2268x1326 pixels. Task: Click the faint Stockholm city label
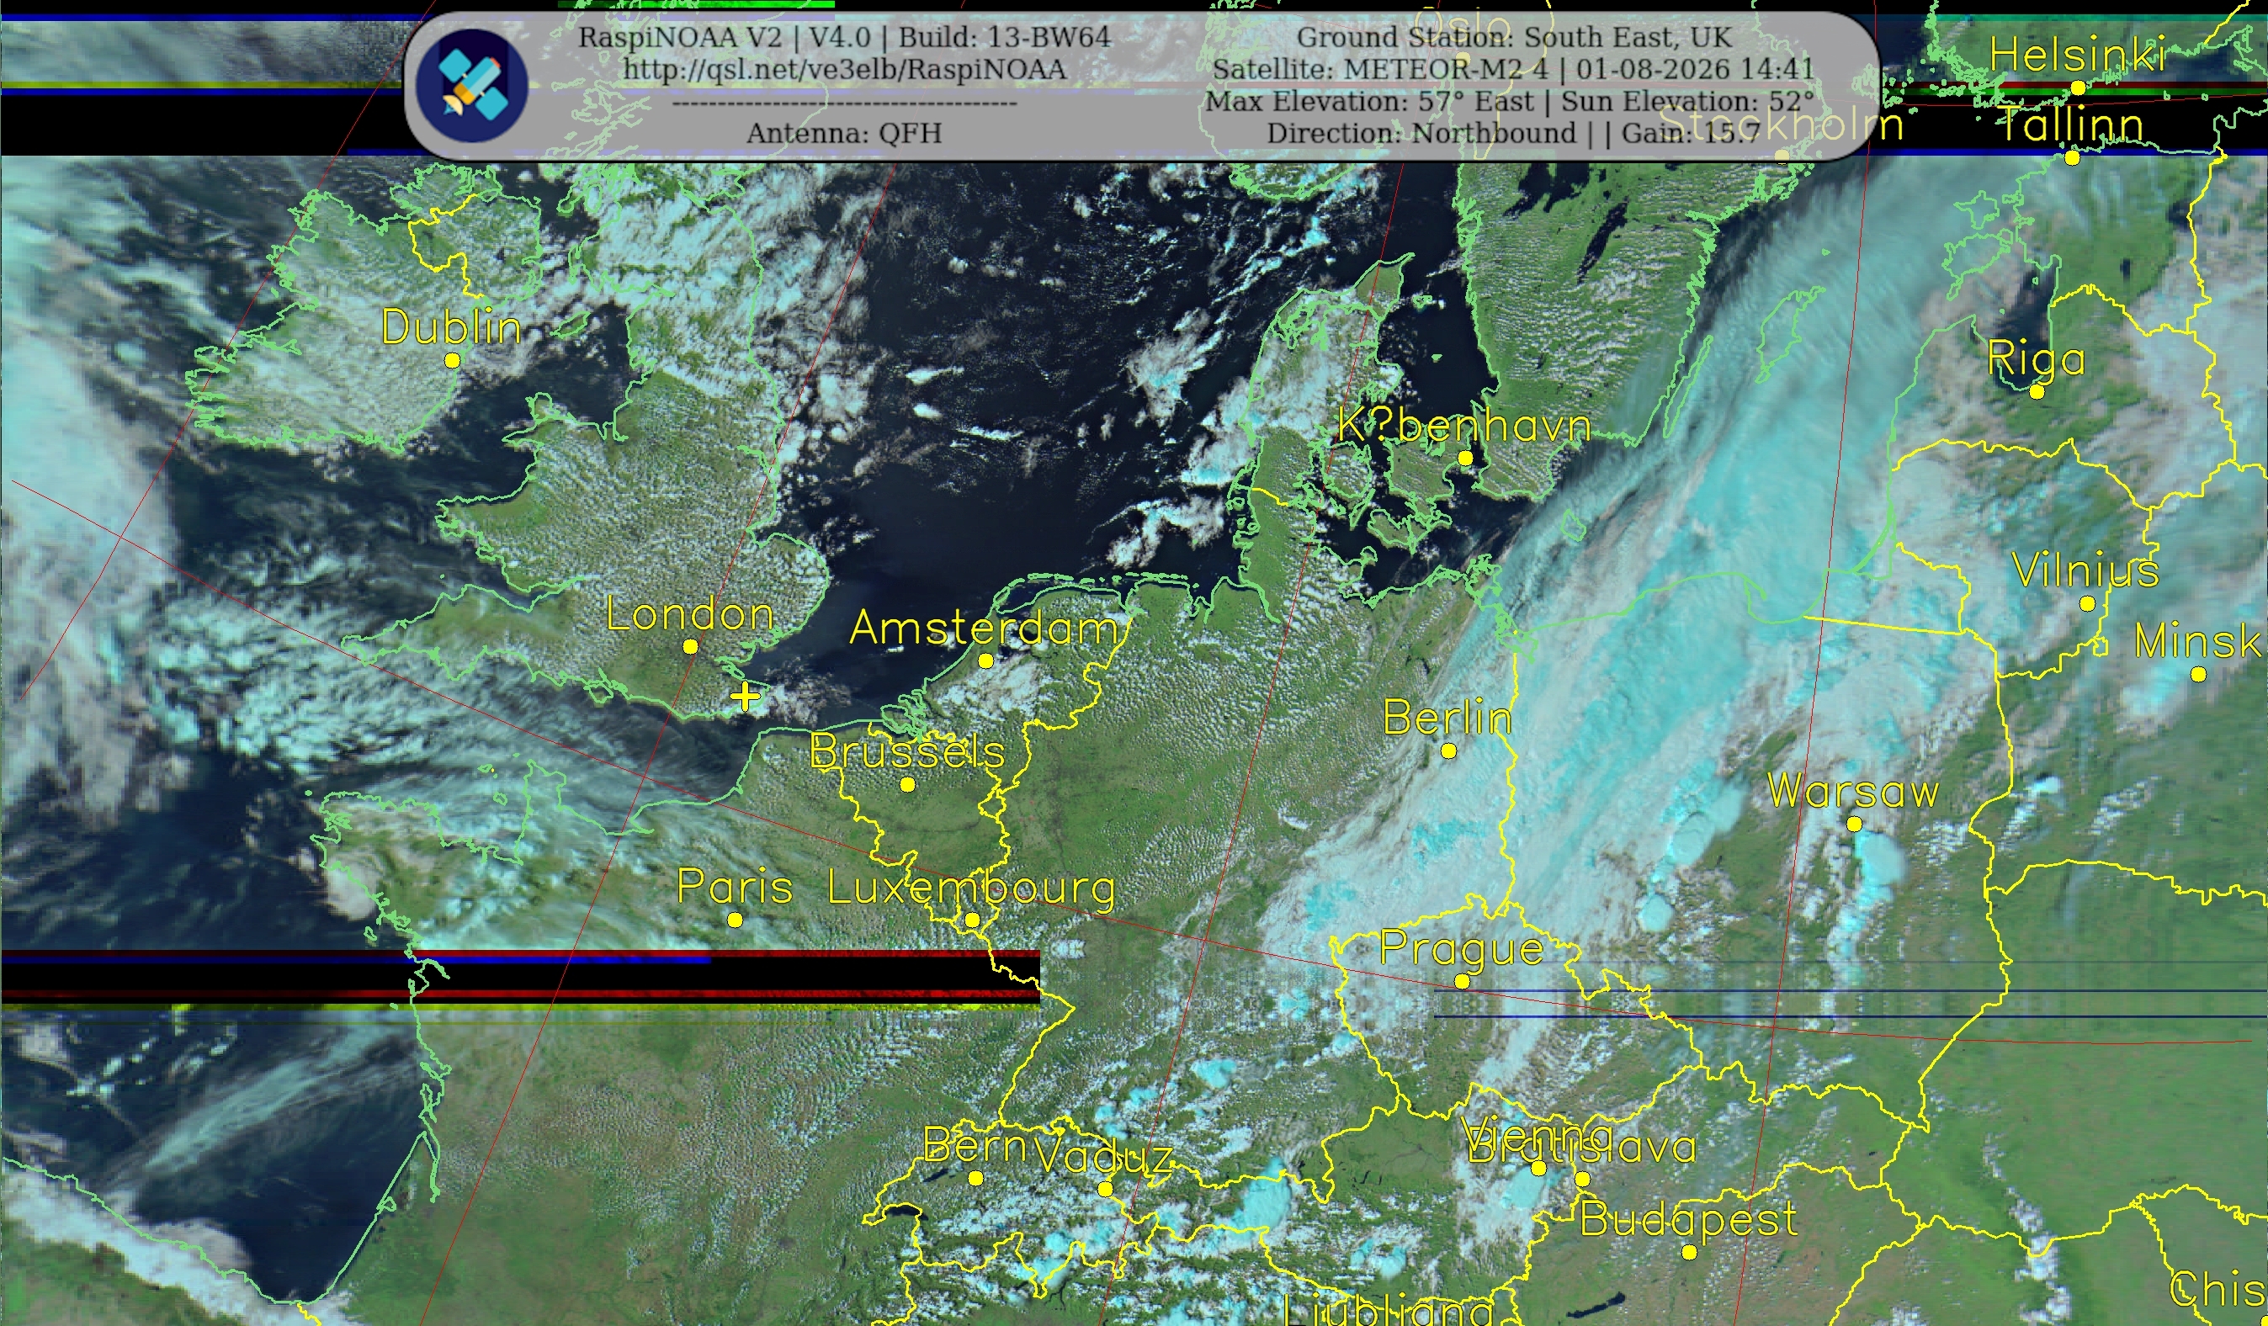tap(1780, 125)
